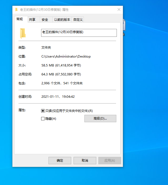
Task: Click the large folder icon beside the name field
Action: coord(23,34)
